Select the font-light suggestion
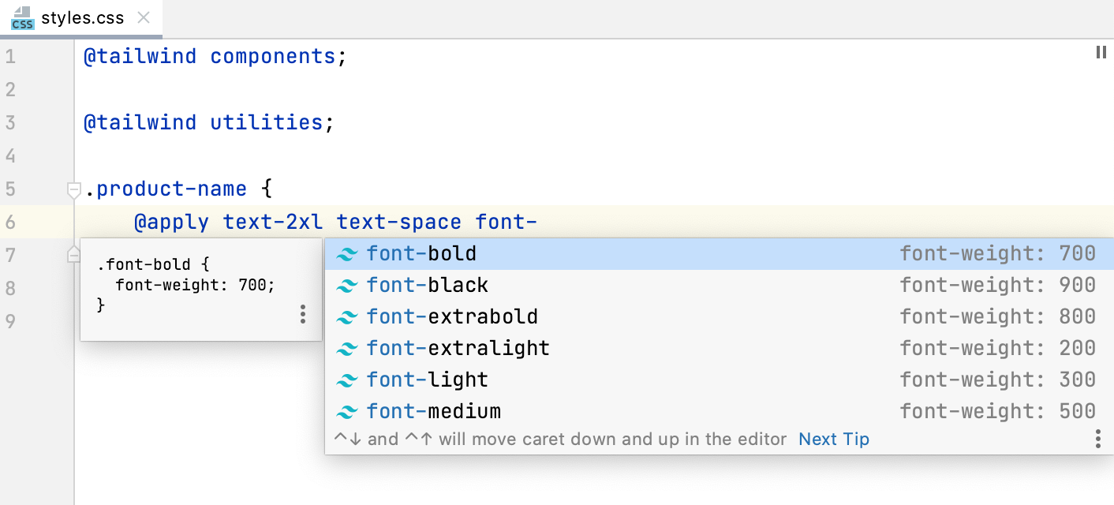 (427, 380)
